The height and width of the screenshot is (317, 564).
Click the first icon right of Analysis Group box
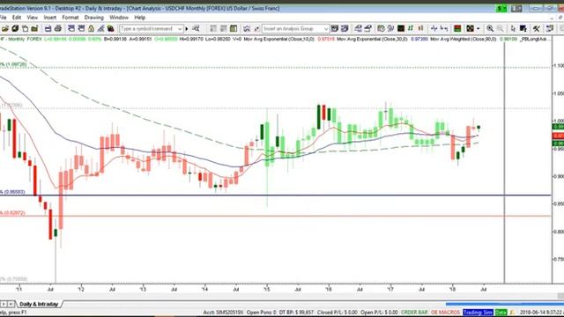tap(335, 28)
